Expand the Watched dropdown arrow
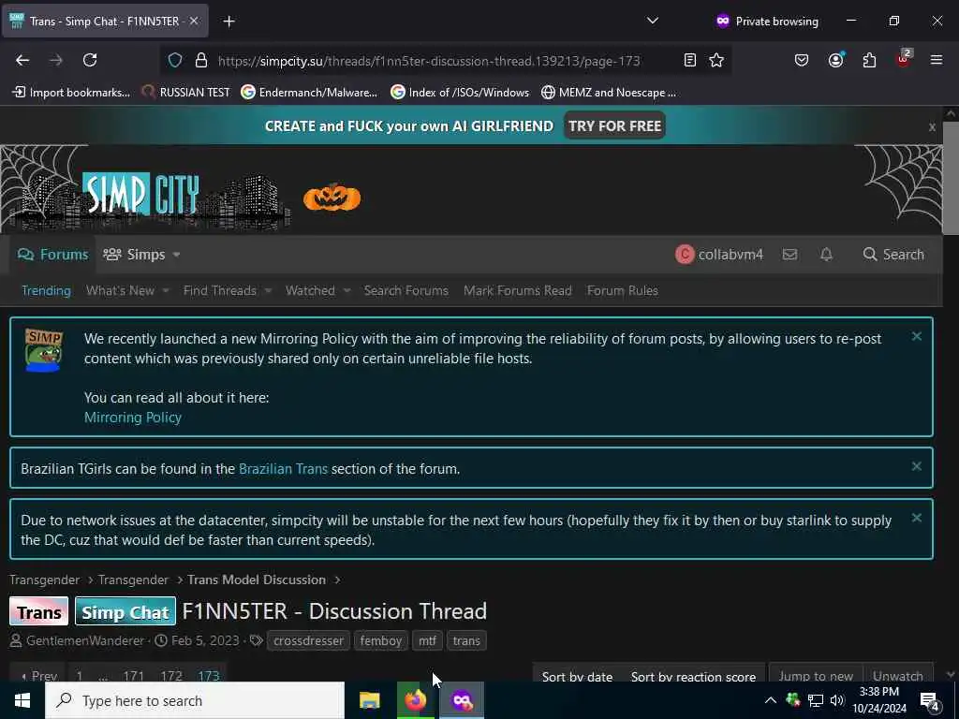The height and width of the screenshot is (719, 959). (x=347, y=290)
